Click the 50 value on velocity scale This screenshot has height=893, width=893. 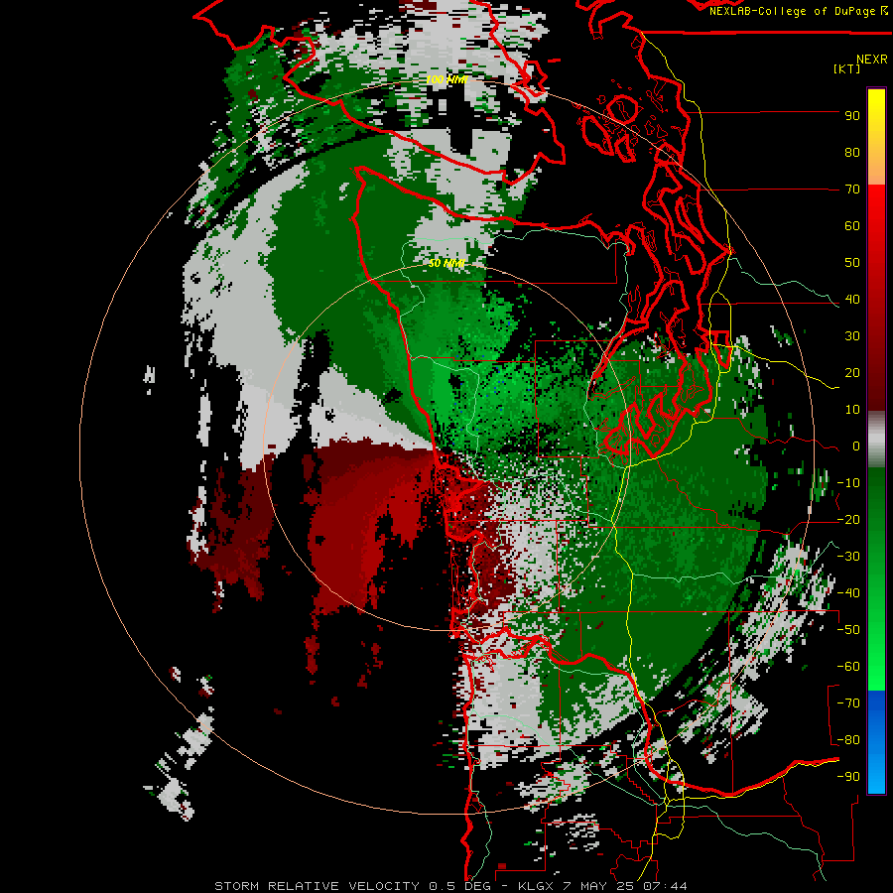coord(852,263)
